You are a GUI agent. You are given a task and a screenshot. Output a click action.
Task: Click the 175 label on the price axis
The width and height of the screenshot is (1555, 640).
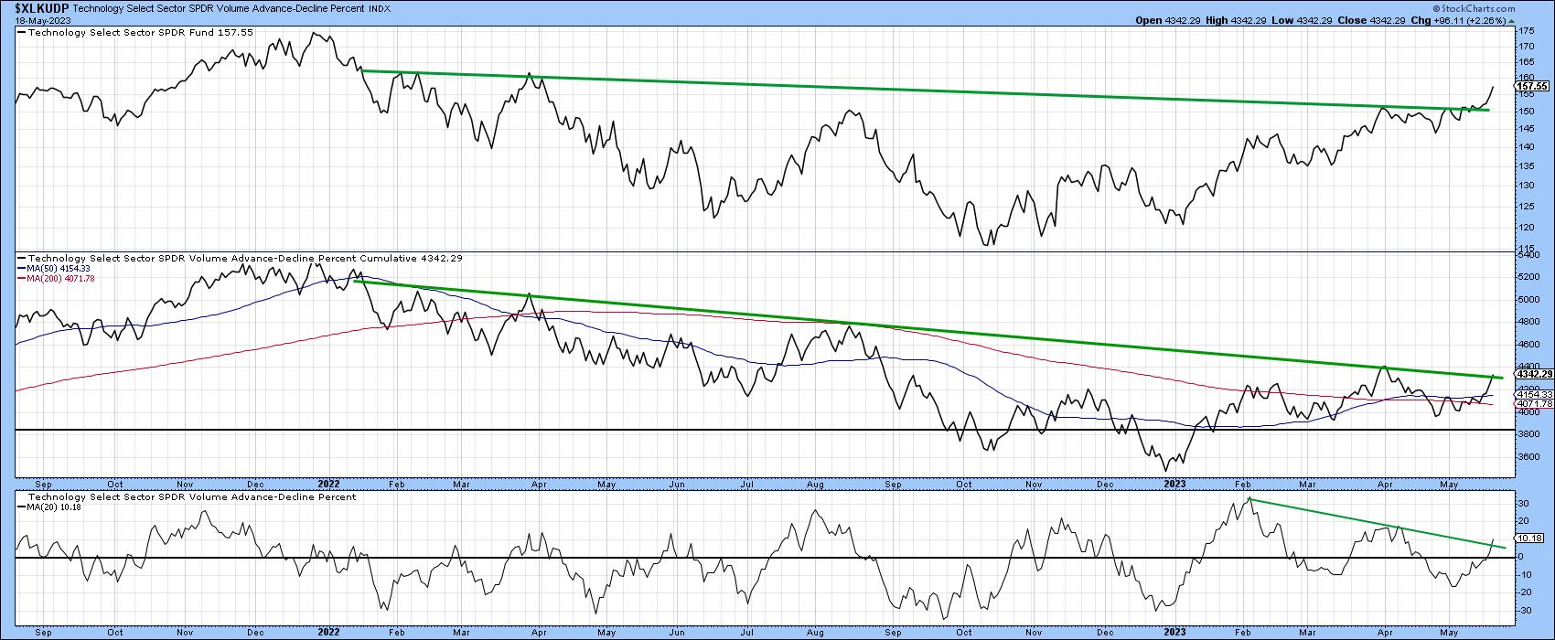[1526, 31]
